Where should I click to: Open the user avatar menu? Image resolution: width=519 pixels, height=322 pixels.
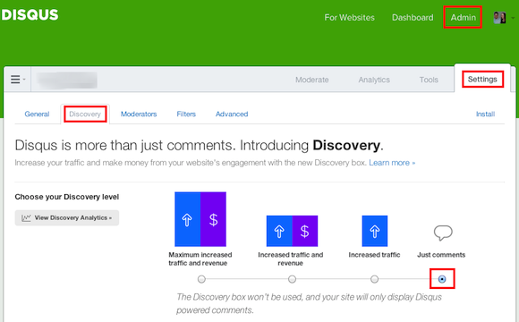tap(504, 18)
